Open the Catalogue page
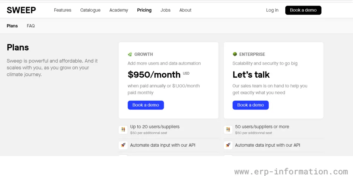The height and width of the screenshot is (176, 353). 90,10
